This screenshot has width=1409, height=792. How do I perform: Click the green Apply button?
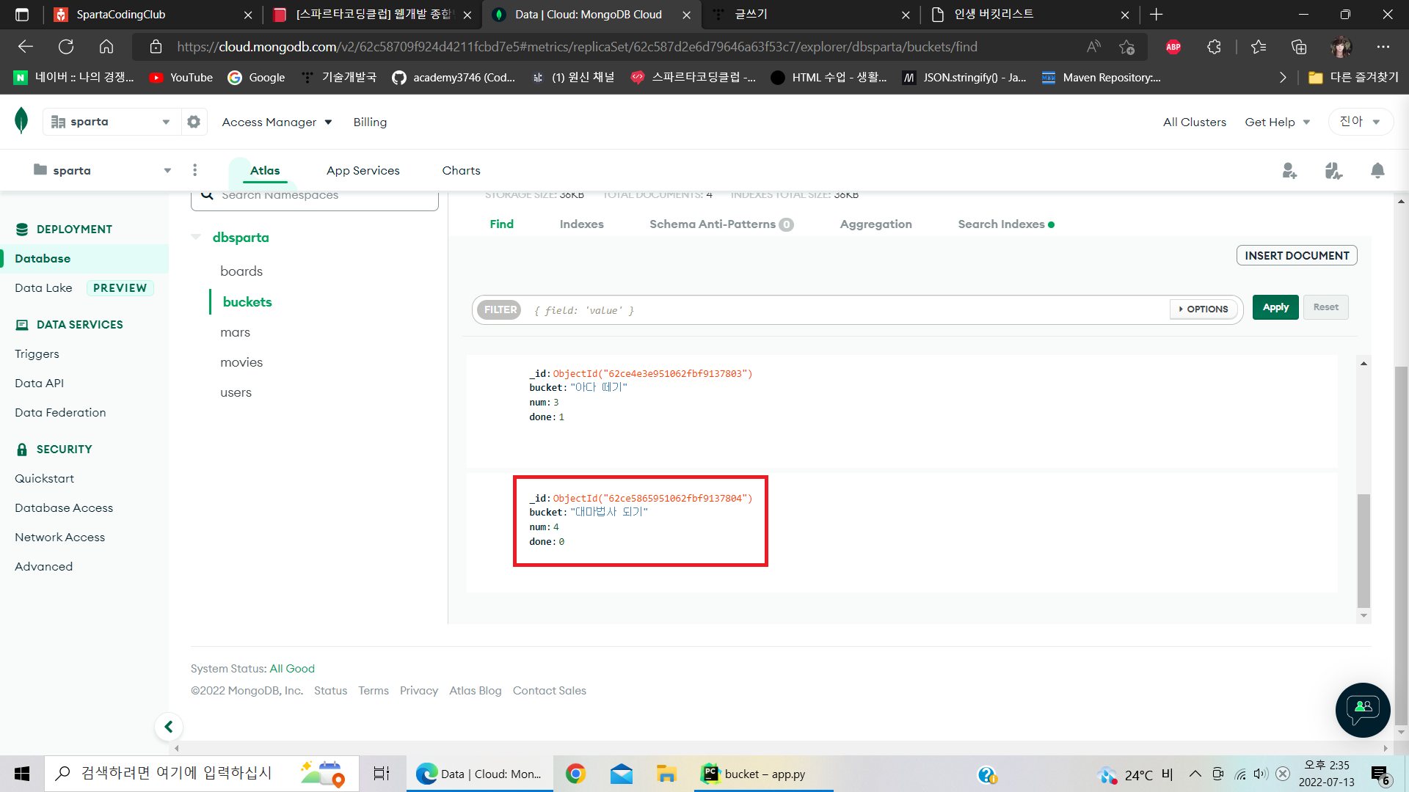(1275, 307)
